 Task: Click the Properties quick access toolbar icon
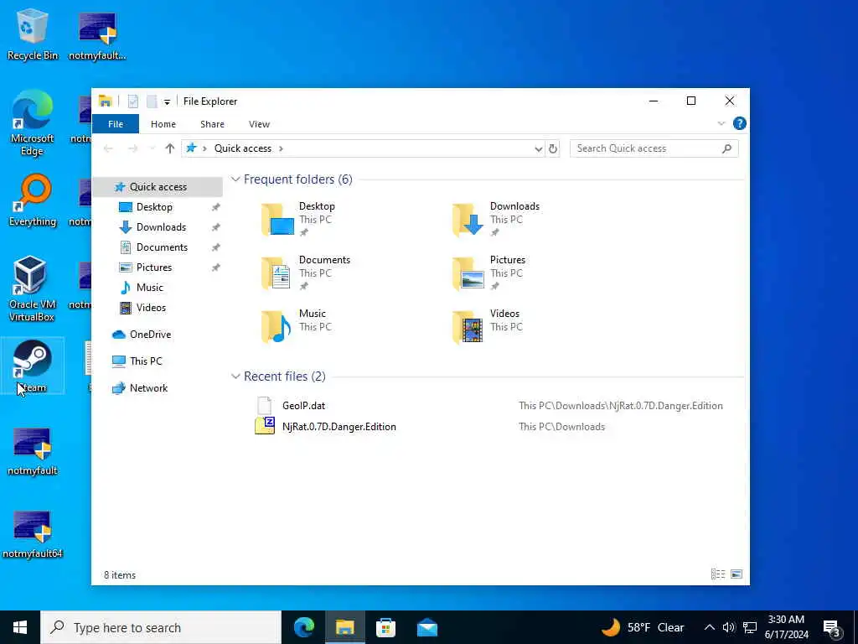pos(133,101)
